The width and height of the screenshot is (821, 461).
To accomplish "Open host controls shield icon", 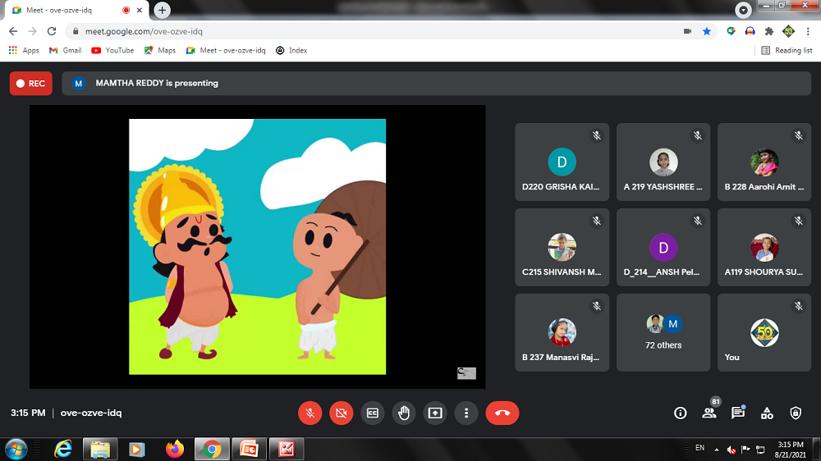I will pyautogui.click(x=796, y=413).
